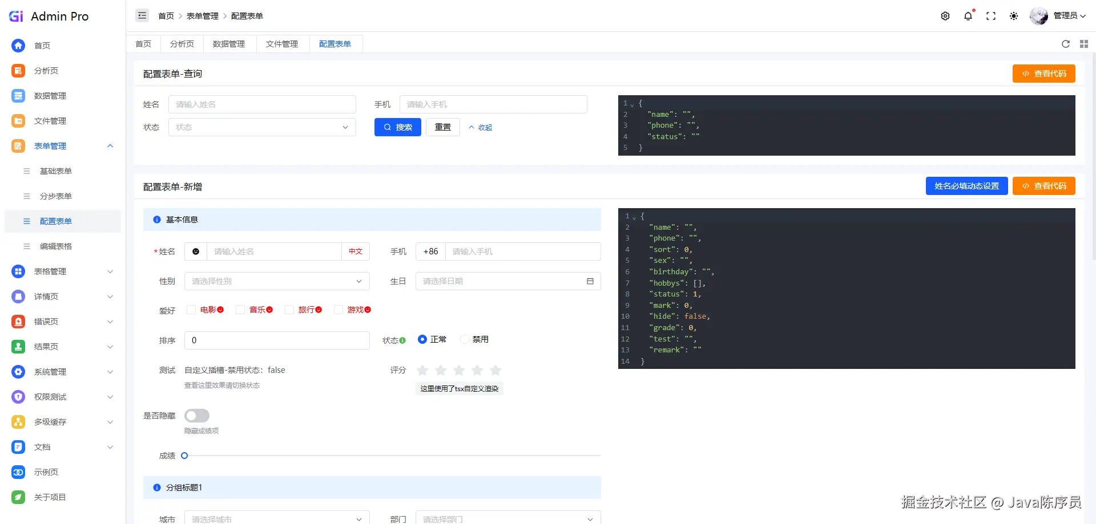This screenshot has width=1096, height=524.
Task: Open the 管理员 user dropdown
Action: pyautogui.click(x=1058, y=16)
